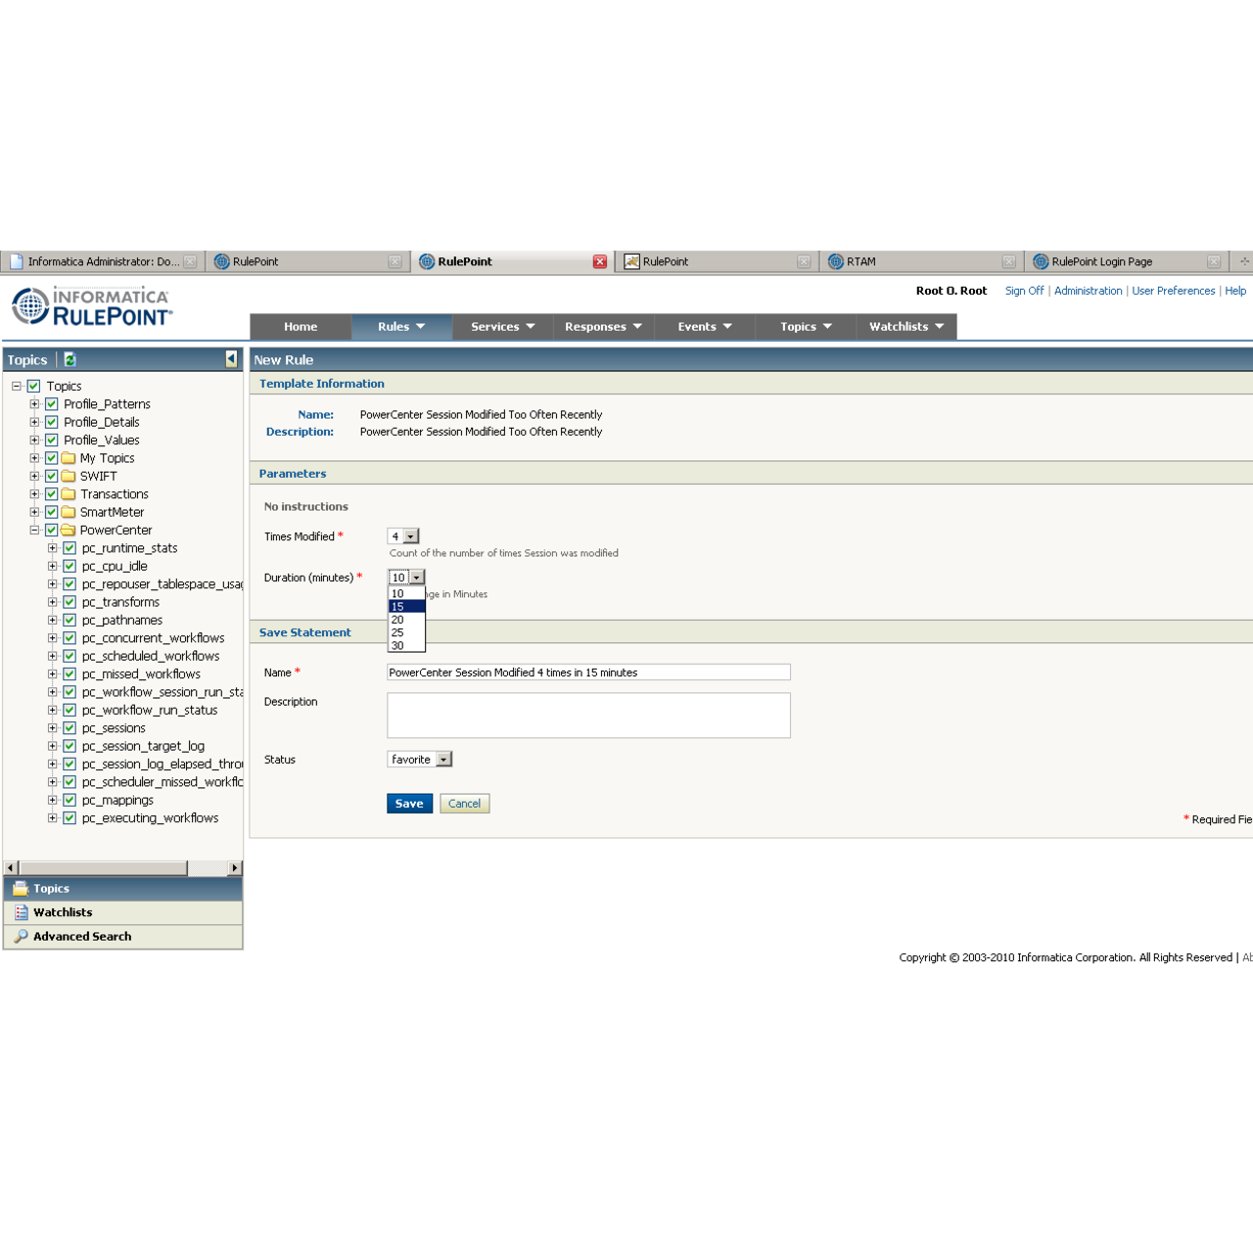Click the RulePoint Login Page tab icon
The width and height of the screenshot is (1253, 1253).
pyautogui.click(x=1041, y=261)
